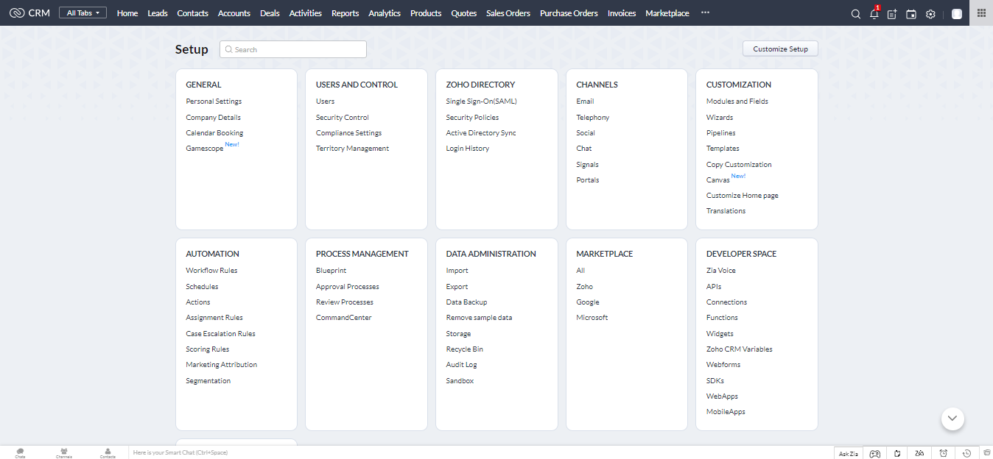Screen dimensions: 993x459
Task: Open the Gamescope controller icon in bottom bar
Action: (875, 453)
